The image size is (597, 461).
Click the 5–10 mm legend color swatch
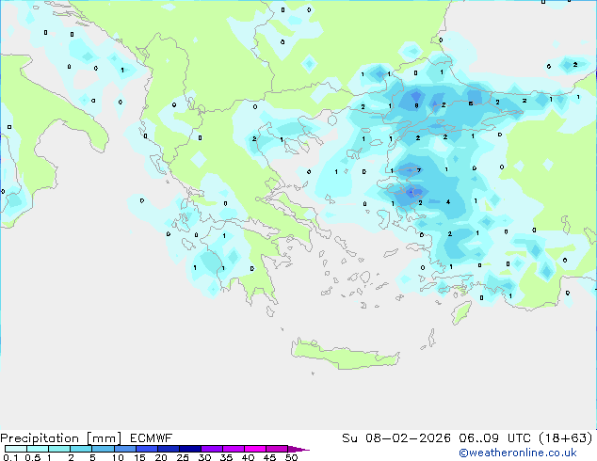[x=103, y=449]
